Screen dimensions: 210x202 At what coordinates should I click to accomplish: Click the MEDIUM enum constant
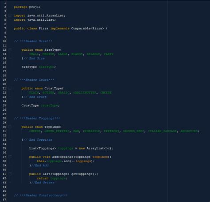click(48, 54)
